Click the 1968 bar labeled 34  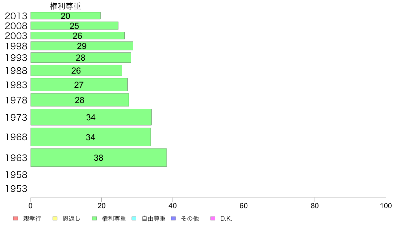point(91,137)
